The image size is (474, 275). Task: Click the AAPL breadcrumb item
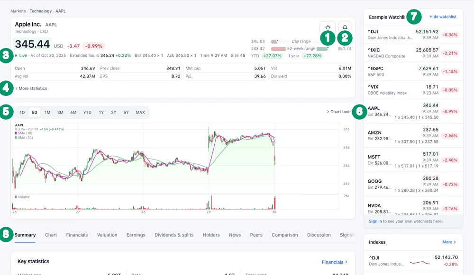(x=61, y=11)
